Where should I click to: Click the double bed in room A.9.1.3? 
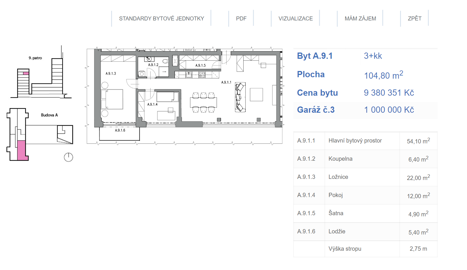click(x=112, y=99)
